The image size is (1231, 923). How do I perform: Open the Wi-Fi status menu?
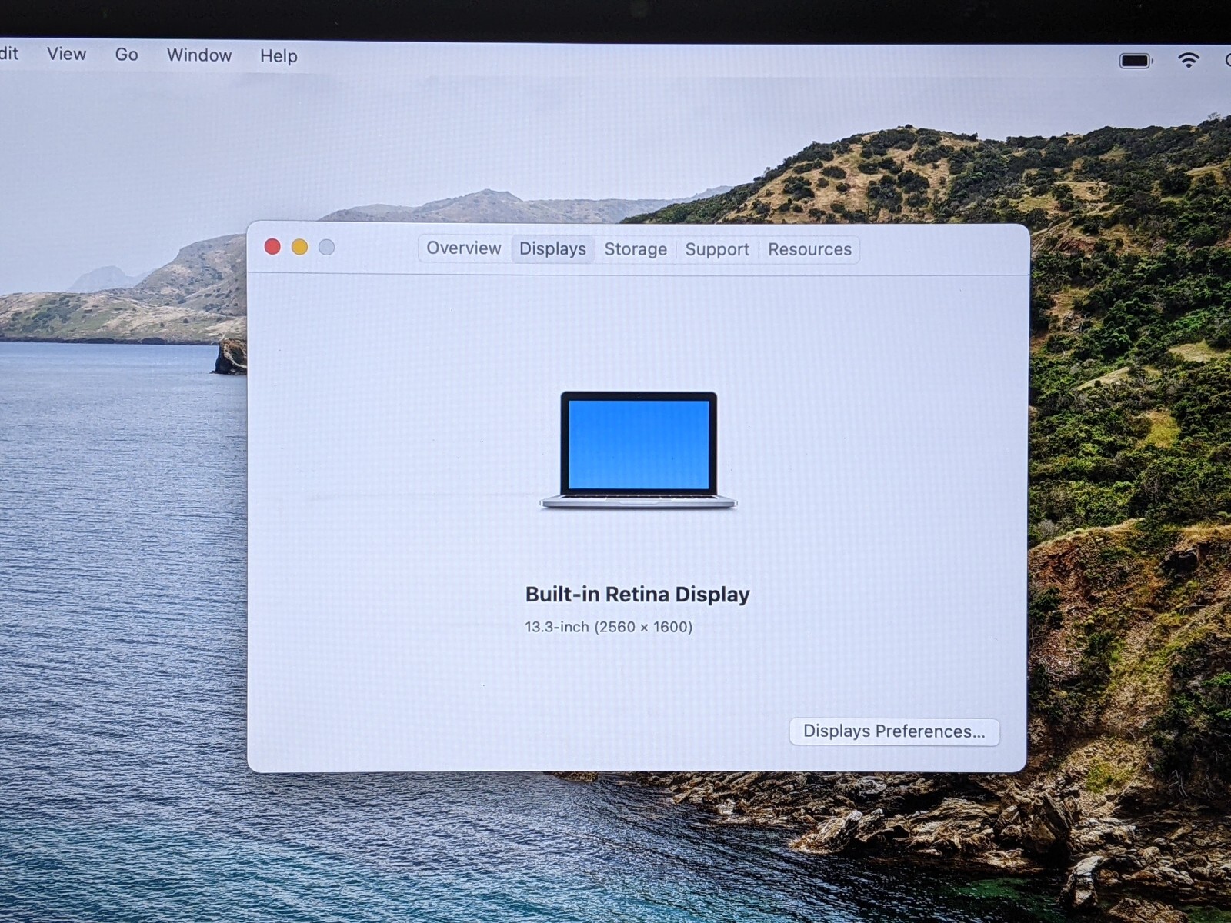point(1189,60)
